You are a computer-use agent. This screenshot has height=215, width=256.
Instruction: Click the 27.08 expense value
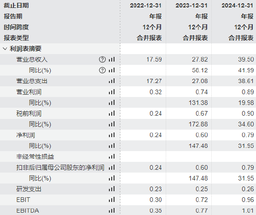pos(200,81)
